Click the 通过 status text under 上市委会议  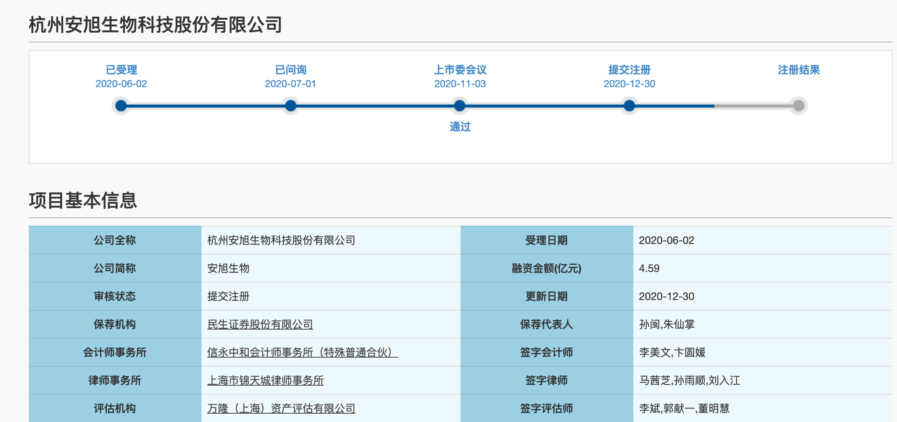pos(459,127)
